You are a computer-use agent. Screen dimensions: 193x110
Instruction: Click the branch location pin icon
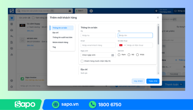(156, 11)
